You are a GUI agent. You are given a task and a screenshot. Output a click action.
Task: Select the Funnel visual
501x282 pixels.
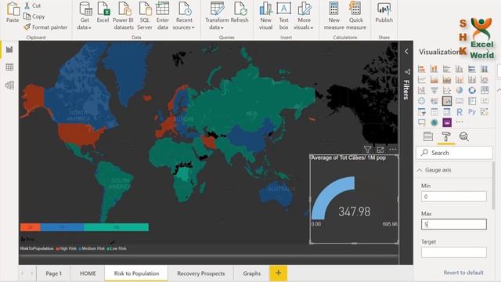[x=434, y=90]
